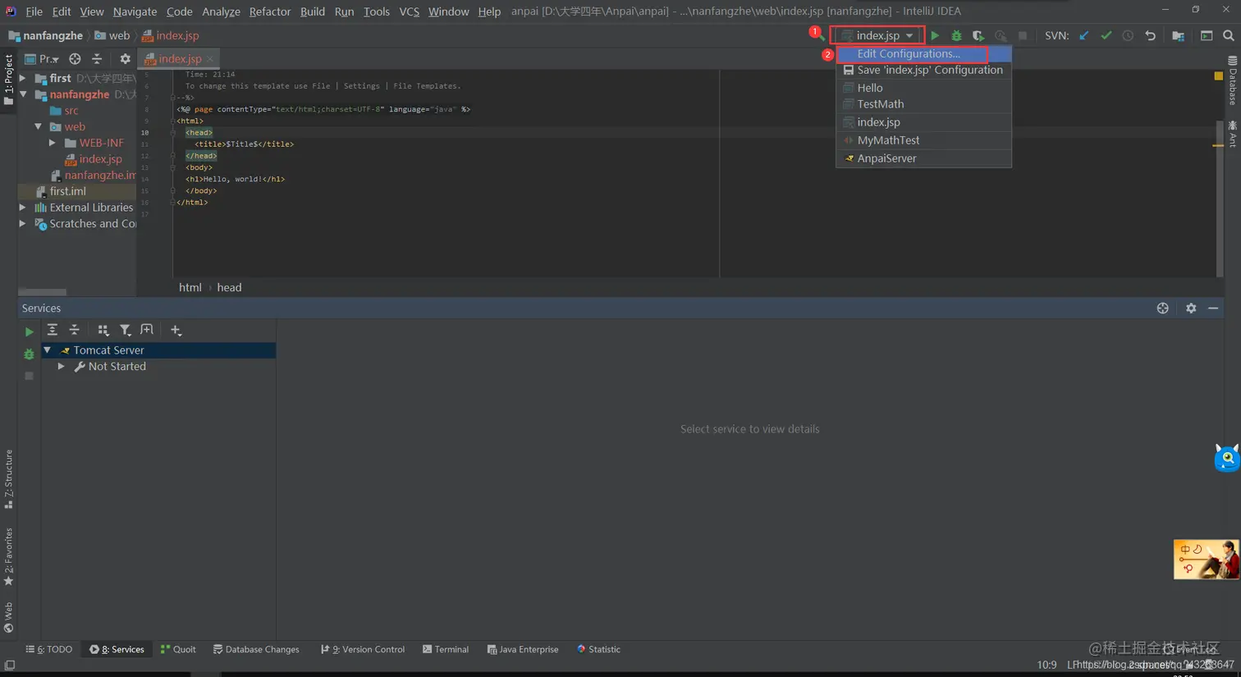Click the locate file target icon in the Project panel

[x=75, y=59]
